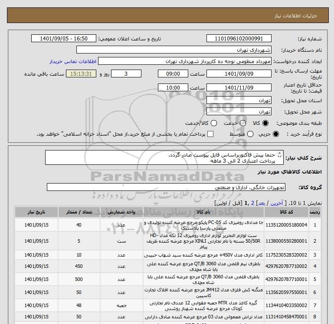This screenshot has width=334, height=324.
Task: Click the JM412 metal staple remover name
Action: tap(203, 293)
